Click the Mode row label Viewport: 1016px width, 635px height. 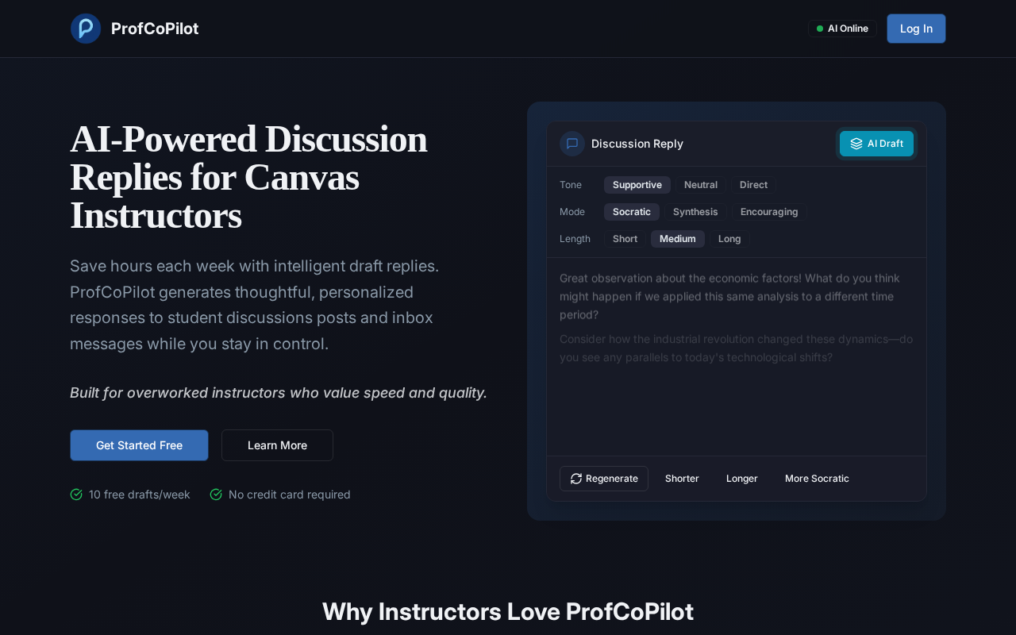click(x=572, y=212)
